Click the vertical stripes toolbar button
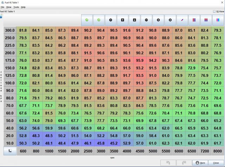 [x=206, y=20]
